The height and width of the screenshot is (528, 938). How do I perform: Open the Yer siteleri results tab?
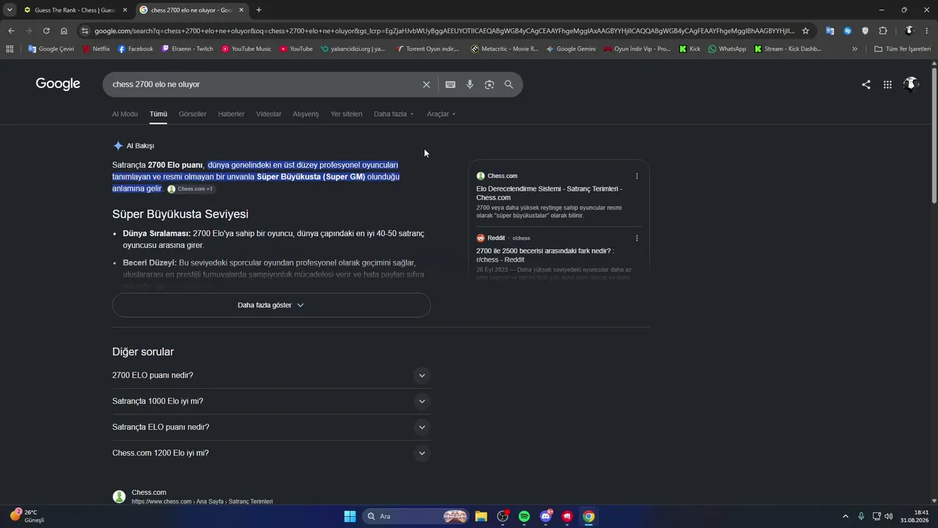347,114
